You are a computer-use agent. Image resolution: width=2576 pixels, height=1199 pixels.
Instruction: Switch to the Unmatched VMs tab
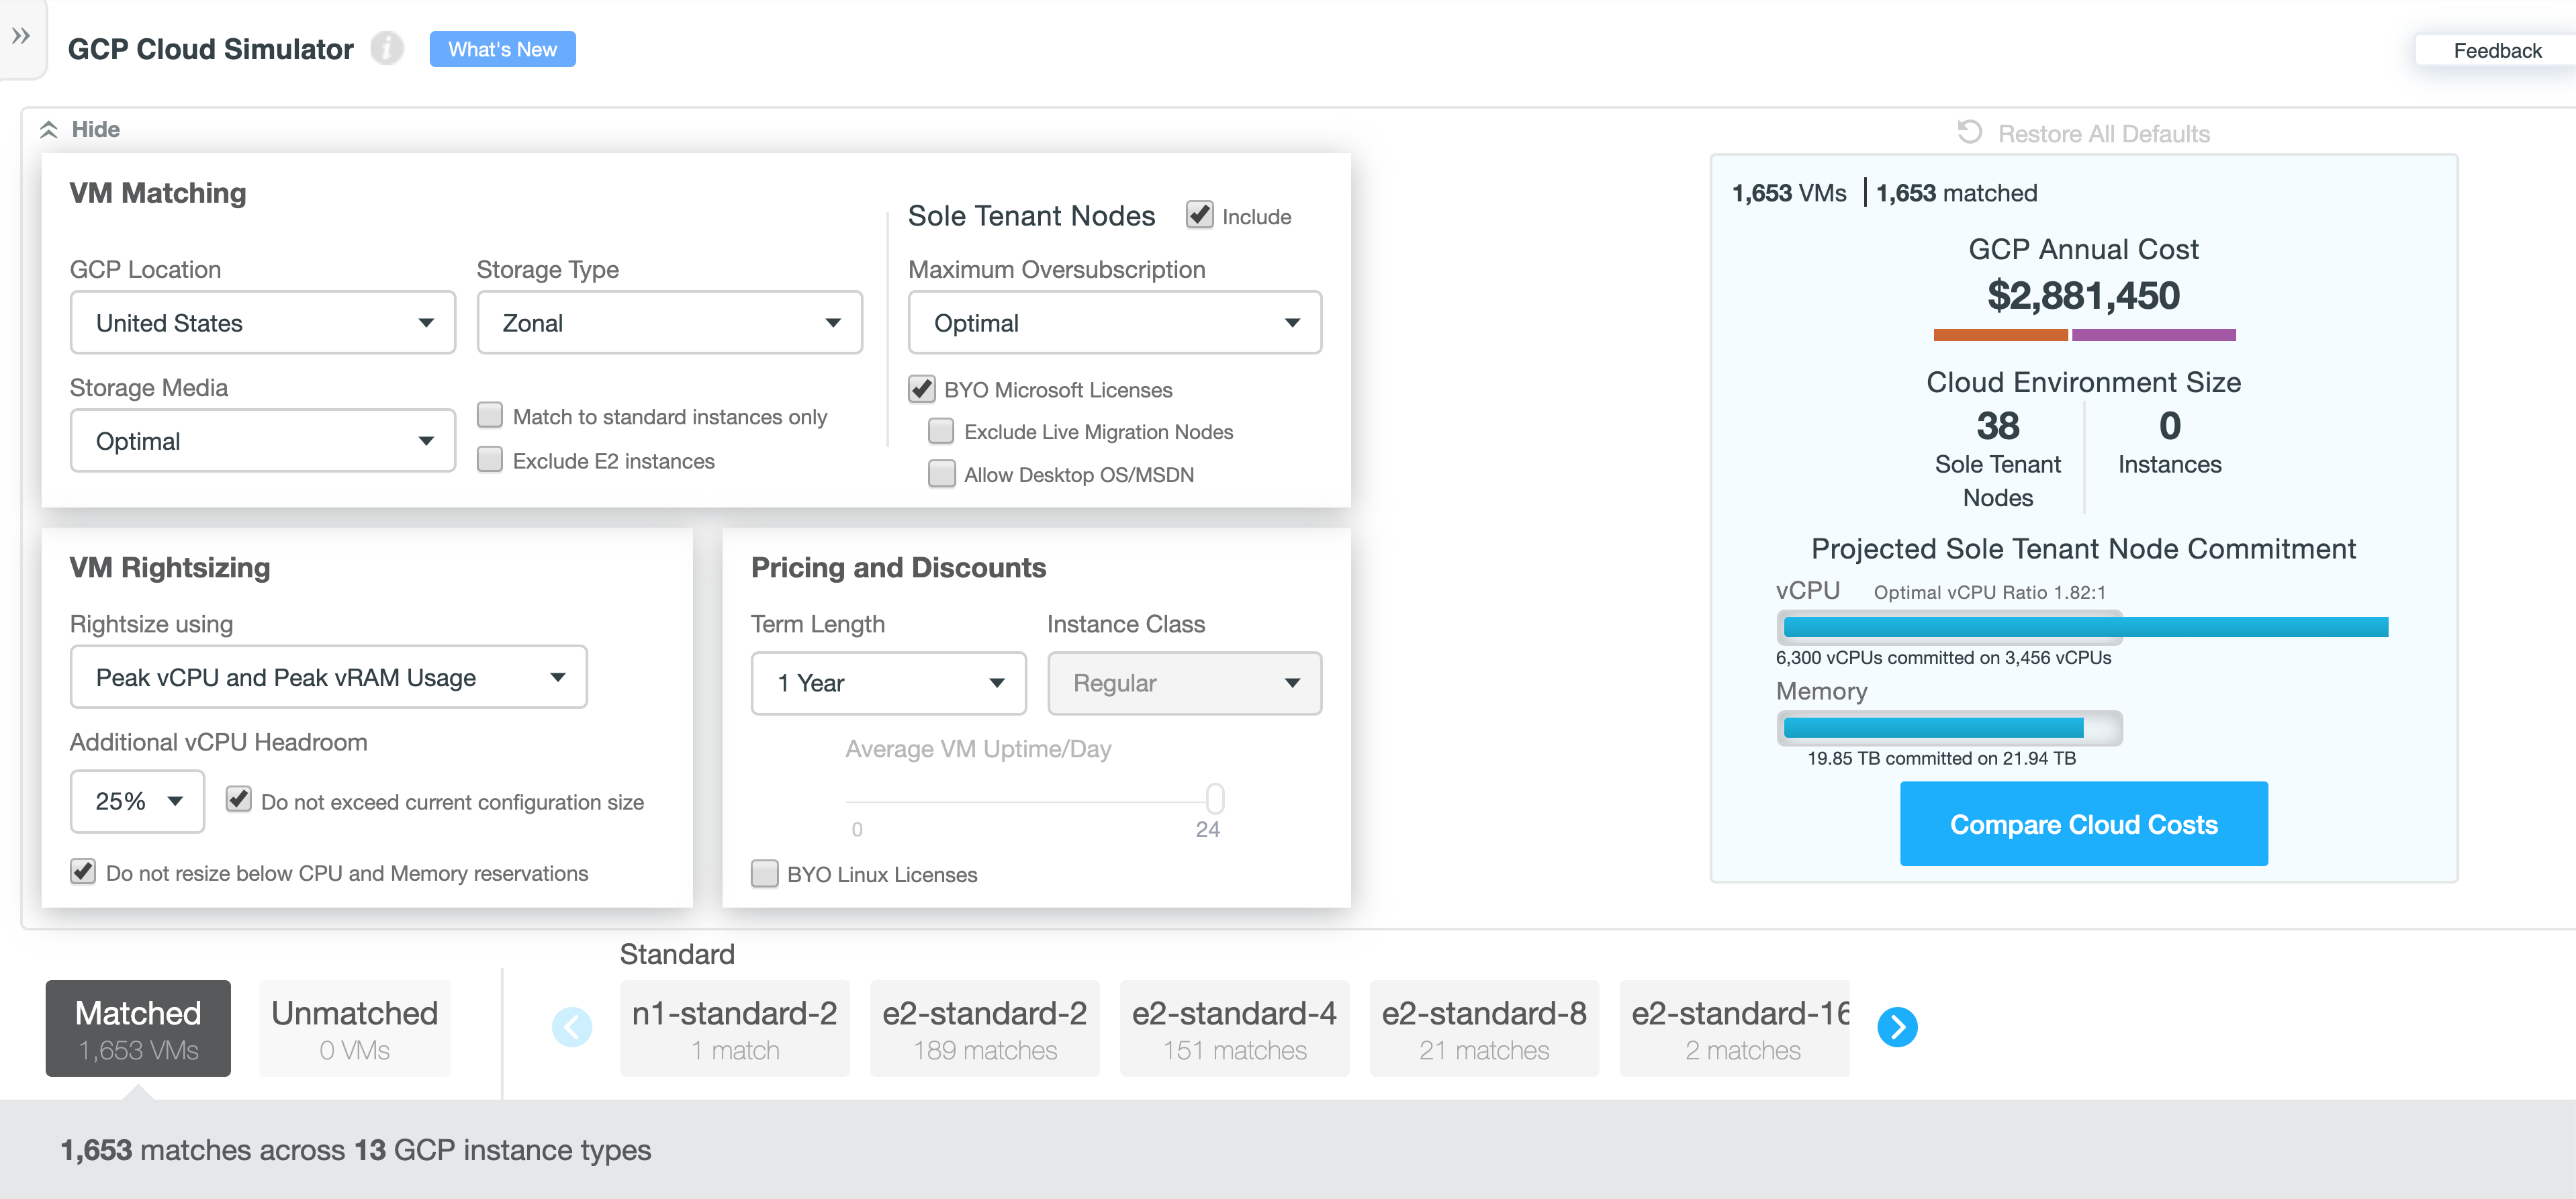coord(354,1028)
